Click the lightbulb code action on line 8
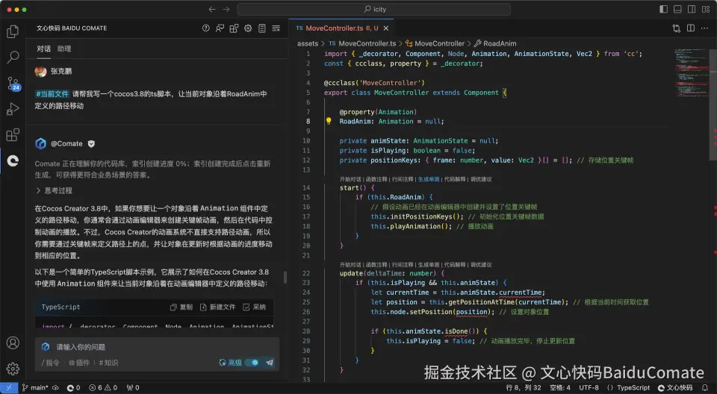Screen dimensions: 717x394 [329, 121]
